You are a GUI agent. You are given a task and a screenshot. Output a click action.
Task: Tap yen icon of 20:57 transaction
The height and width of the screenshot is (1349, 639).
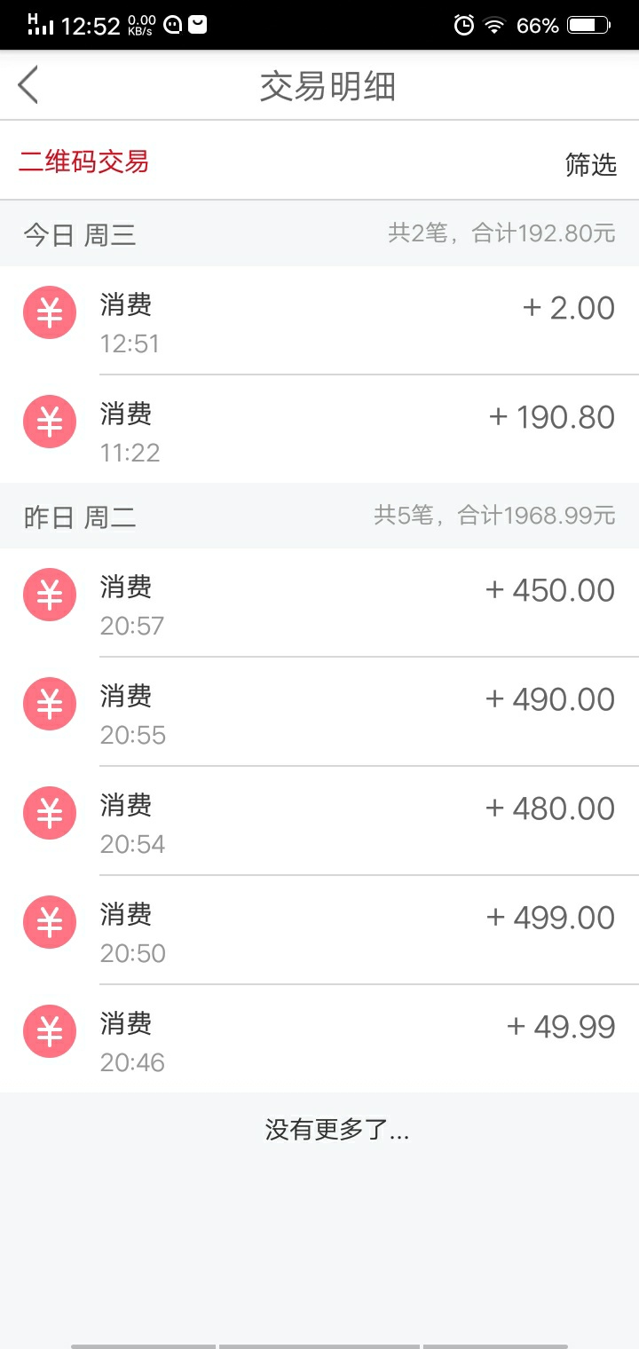[50, 595]
